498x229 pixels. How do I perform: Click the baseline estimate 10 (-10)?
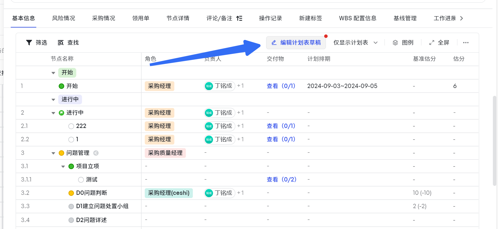(x=422, y=193)
